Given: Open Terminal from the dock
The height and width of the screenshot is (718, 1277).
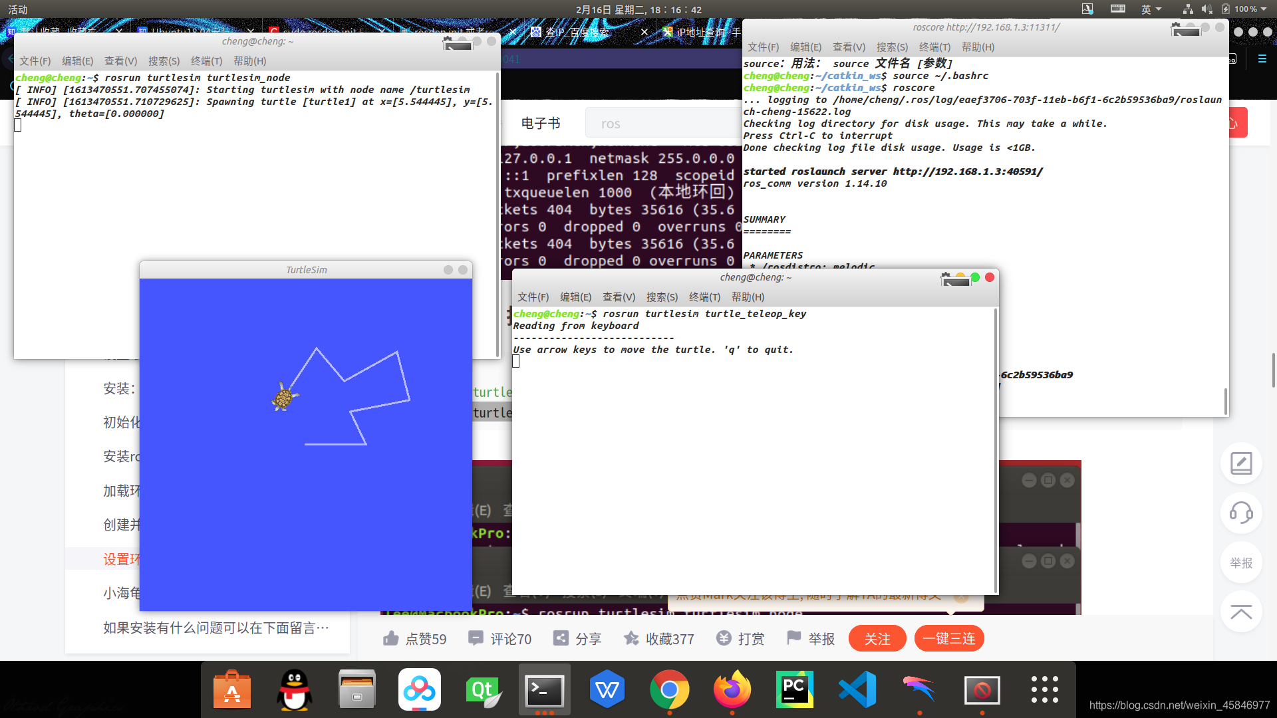Looking at the screenshot, I should tap(544, 691).
